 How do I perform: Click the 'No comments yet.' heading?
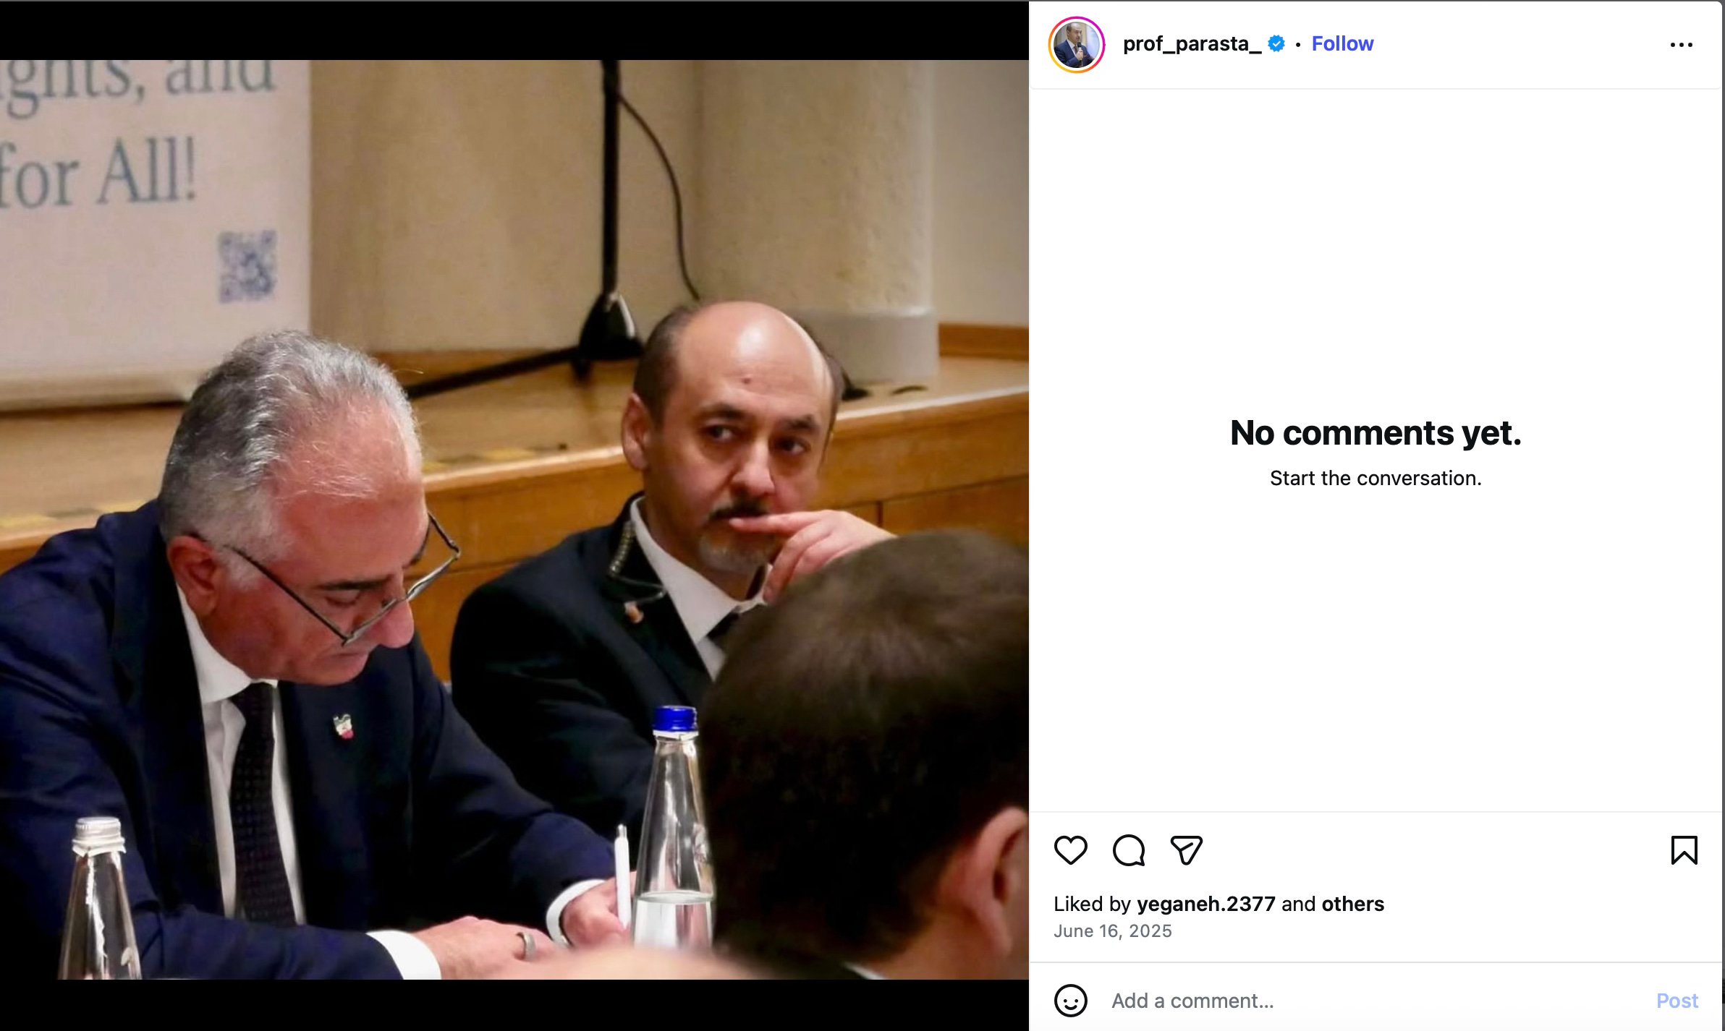coord(1376,433)
